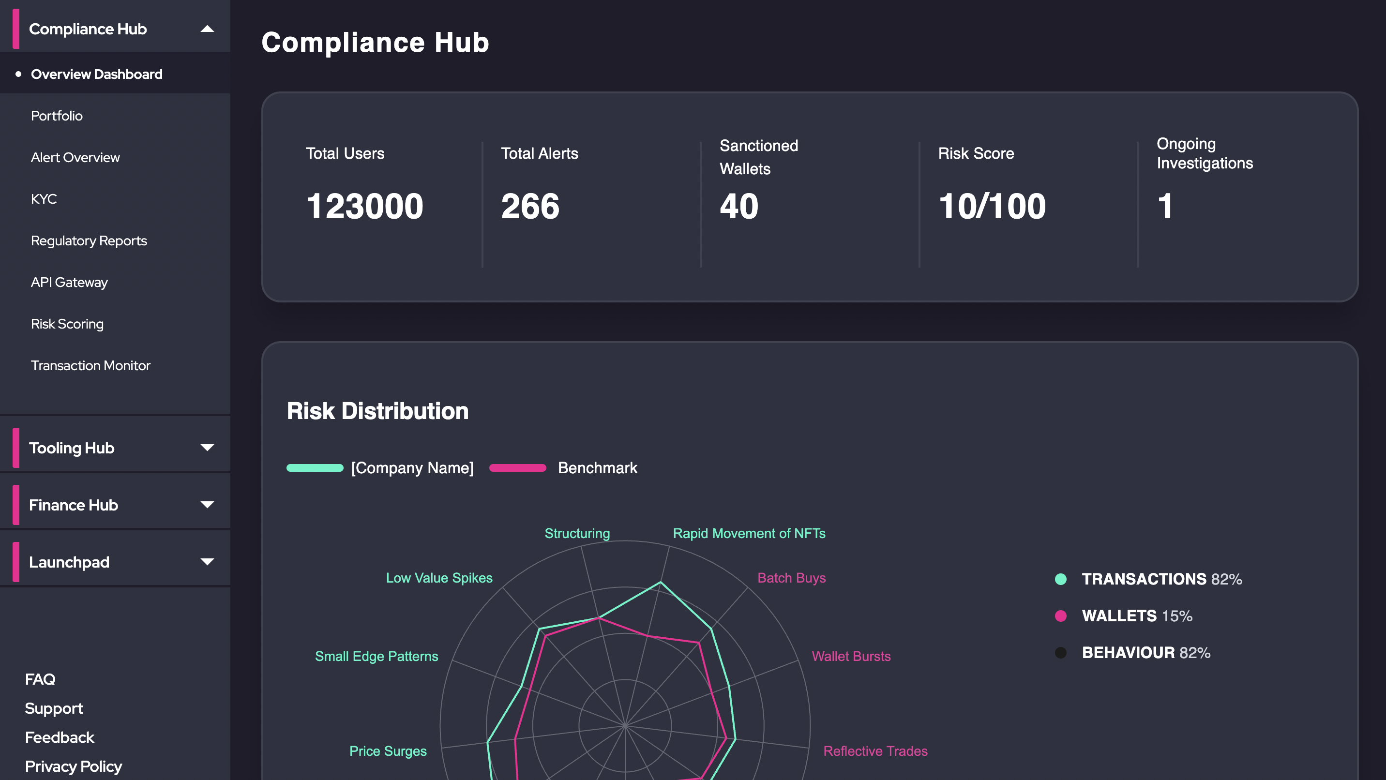
Task: Click the Risk Distribution heading
Action: 377,411
